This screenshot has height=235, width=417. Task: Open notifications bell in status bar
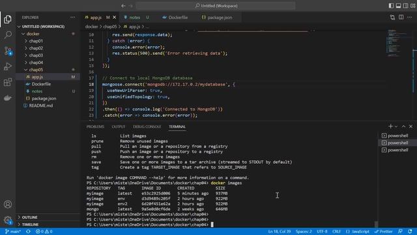coord(410,232)
